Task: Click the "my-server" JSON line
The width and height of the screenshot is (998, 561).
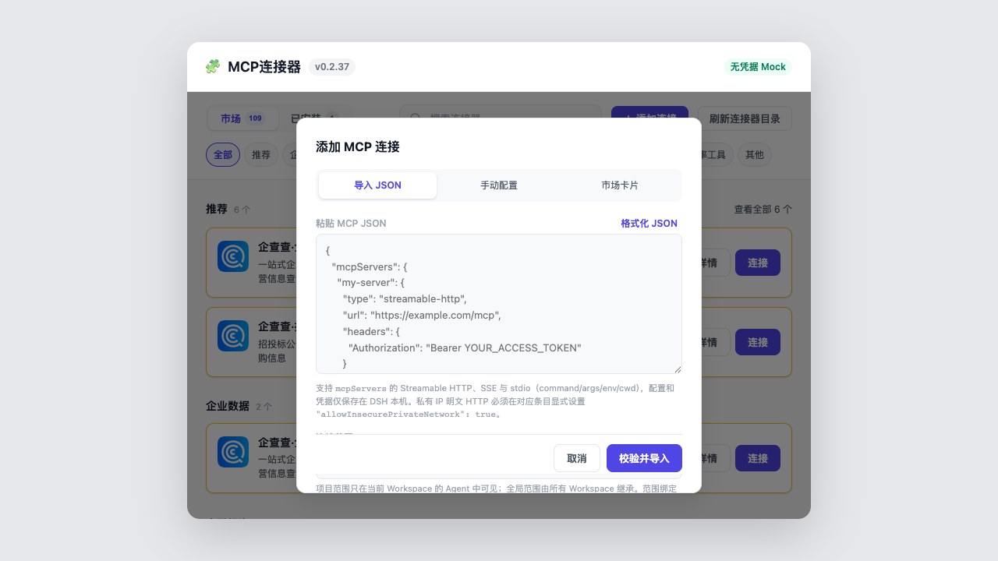Action: pyautogui.click(x=371, y=283)
